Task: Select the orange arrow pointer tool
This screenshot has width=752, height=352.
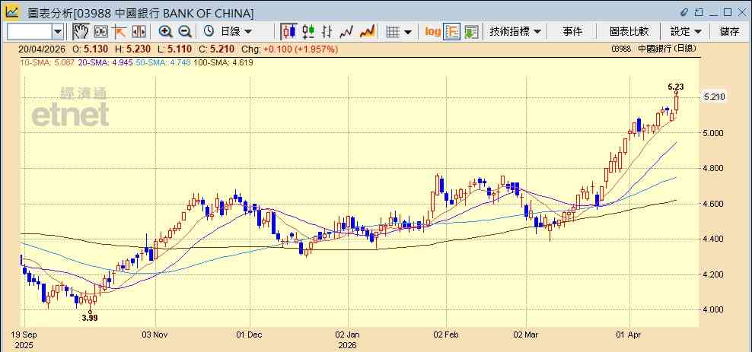Action: [x=119, y=32]
